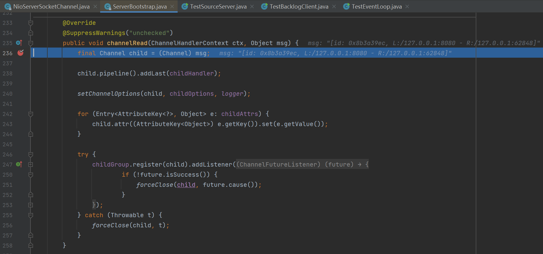Screen dimensions: 543x254
Task: Toggle the breakpoint on line 236
Action: (x=21, y=53)
